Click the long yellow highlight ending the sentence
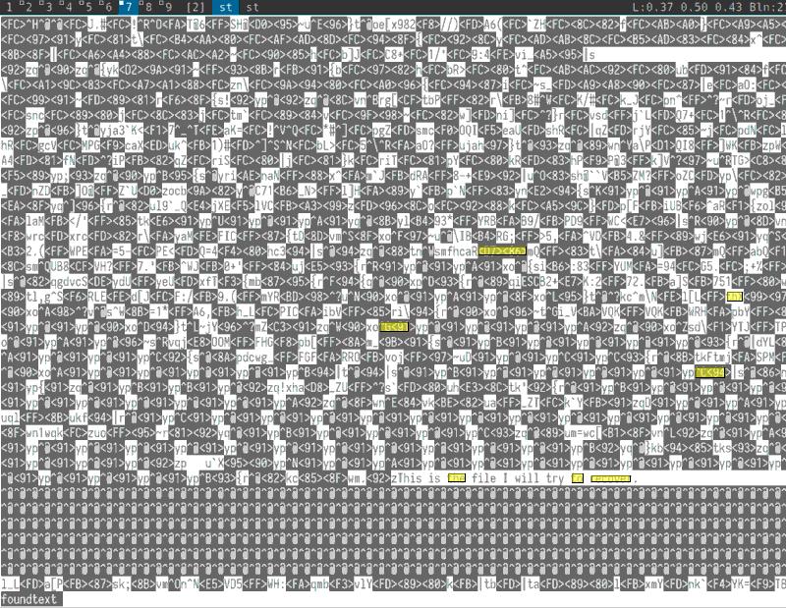786x608 pixels. pyautogui.click(x=610, y=478)
